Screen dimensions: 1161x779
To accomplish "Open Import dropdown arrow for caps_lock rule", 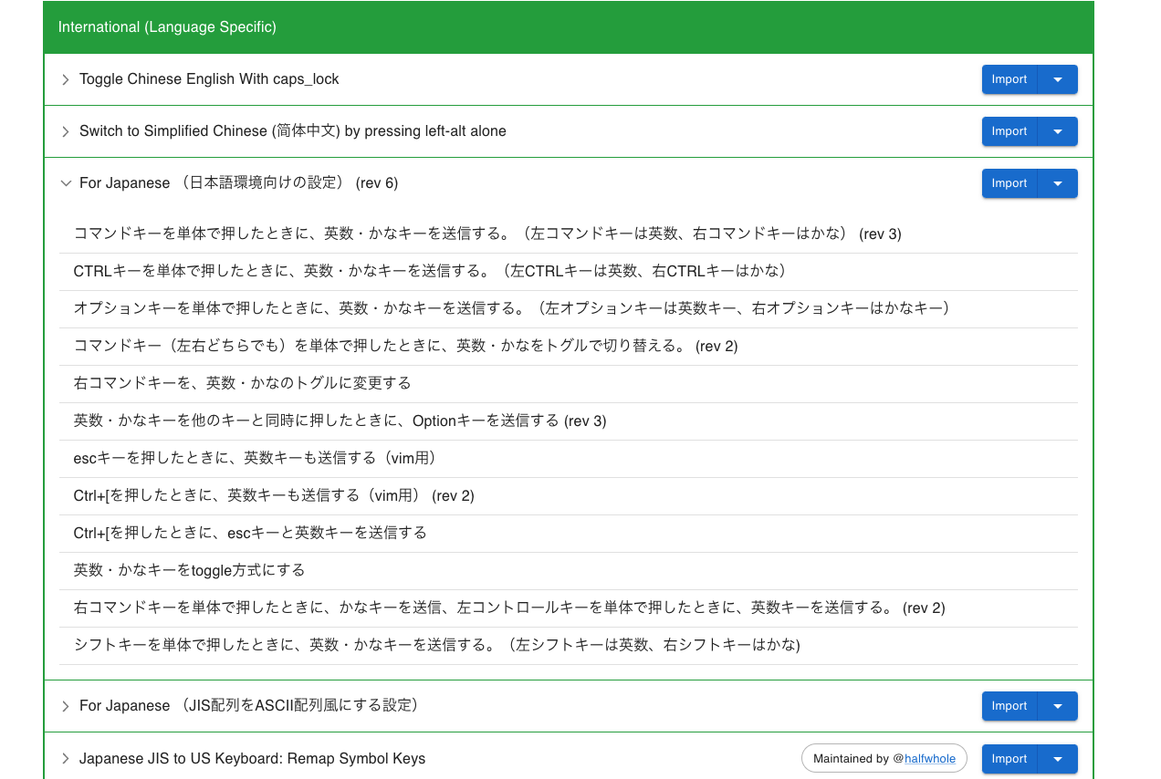I will (1058, 79).
